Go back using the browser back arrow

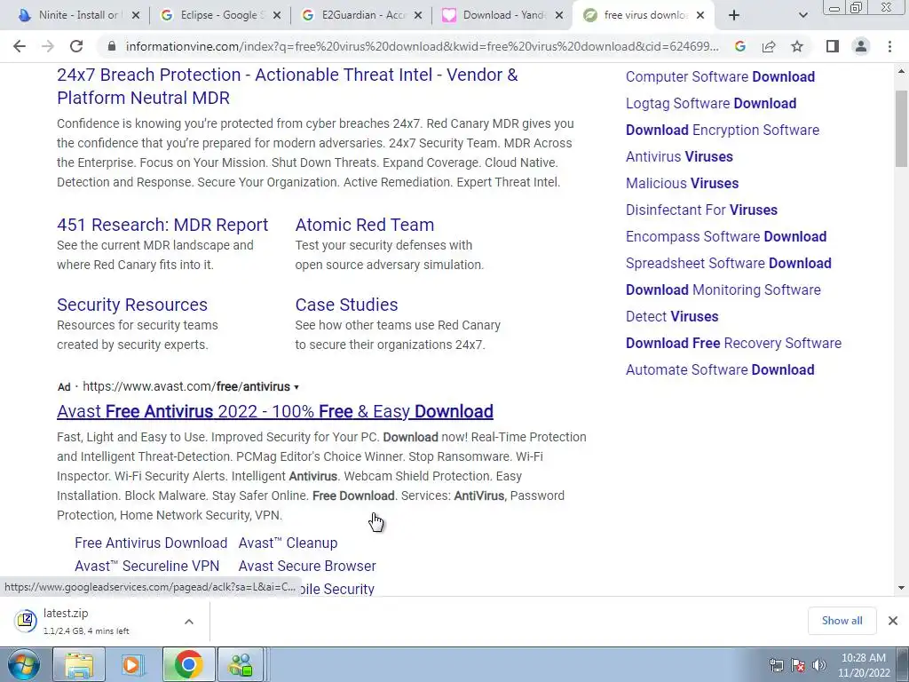pos(20,46)
